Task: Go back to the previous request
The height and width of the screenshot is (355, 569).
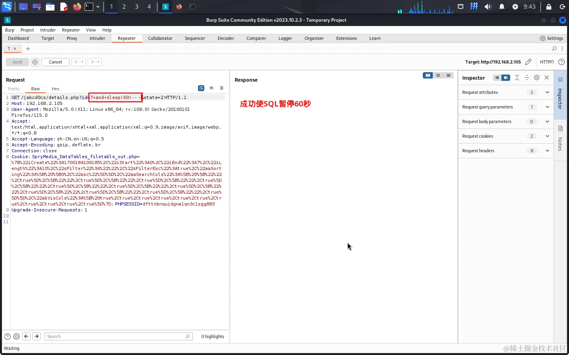Action: pyautogui.click(x=76, y=62)
